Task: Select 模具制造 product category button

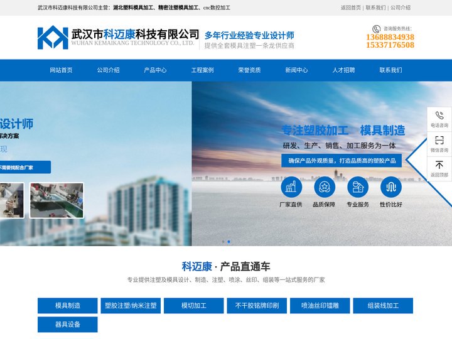Action: click(67, 306)
